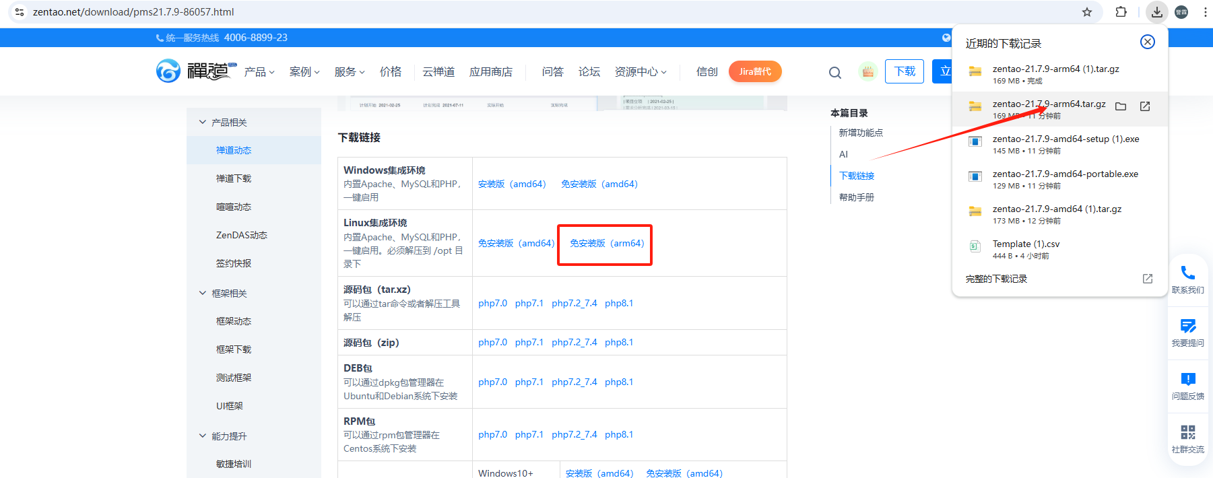Screen dimensions: 1213x478
Task: Collapse the 能力提升 sidebar section
Action: pos(203,436)
